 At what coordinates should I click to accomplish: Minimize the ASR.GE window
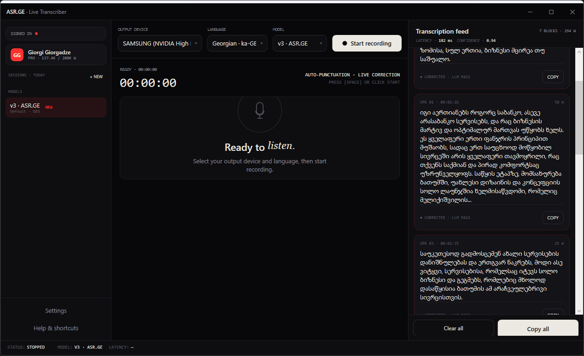(530, 12)
